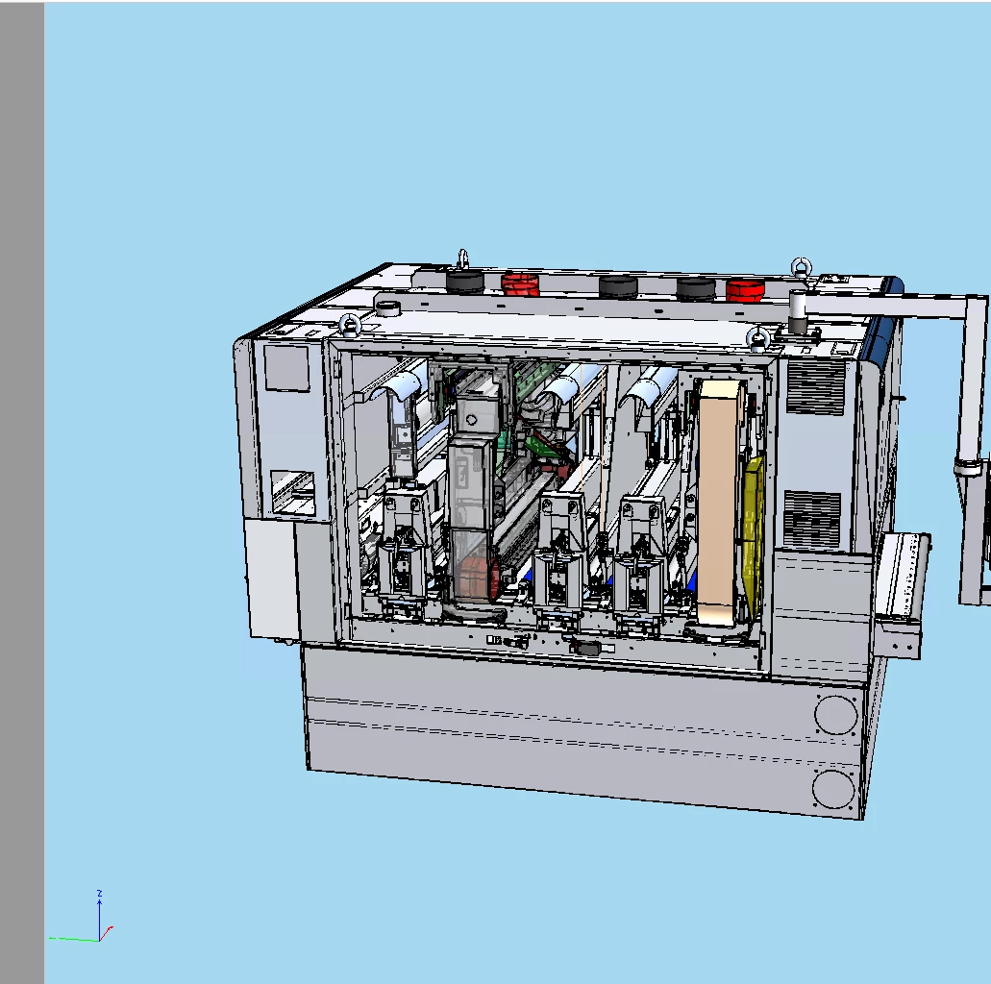The height and width of the screenshot is (984, 991).
Task: Click the lower circular cover on the base
Action: [833, 789]
